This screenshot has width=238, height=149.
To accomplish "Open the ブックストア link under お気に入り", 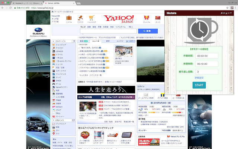I will click(61, 124).
